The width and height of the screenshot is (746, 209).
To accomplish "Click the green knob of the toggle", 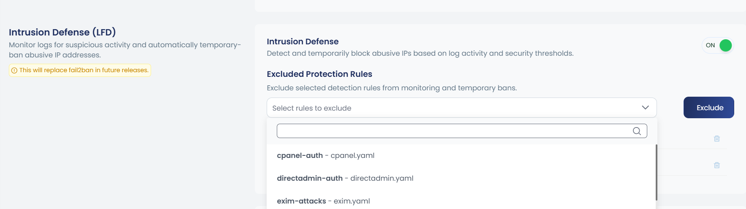I will click(x=725, y=45).
